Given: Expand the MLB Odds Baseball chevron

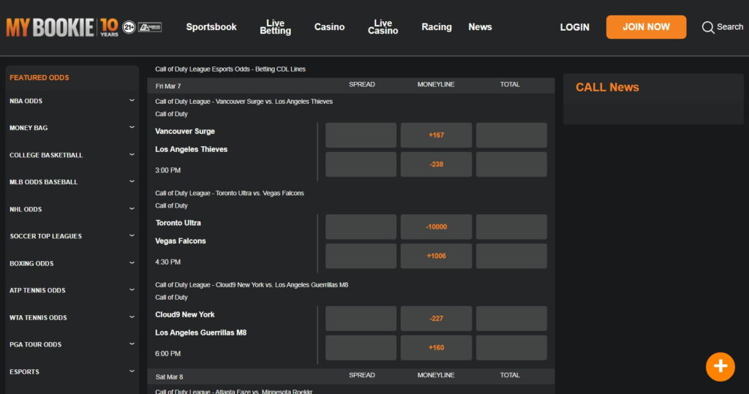Looking at the screenshot, I should (132, 181).
